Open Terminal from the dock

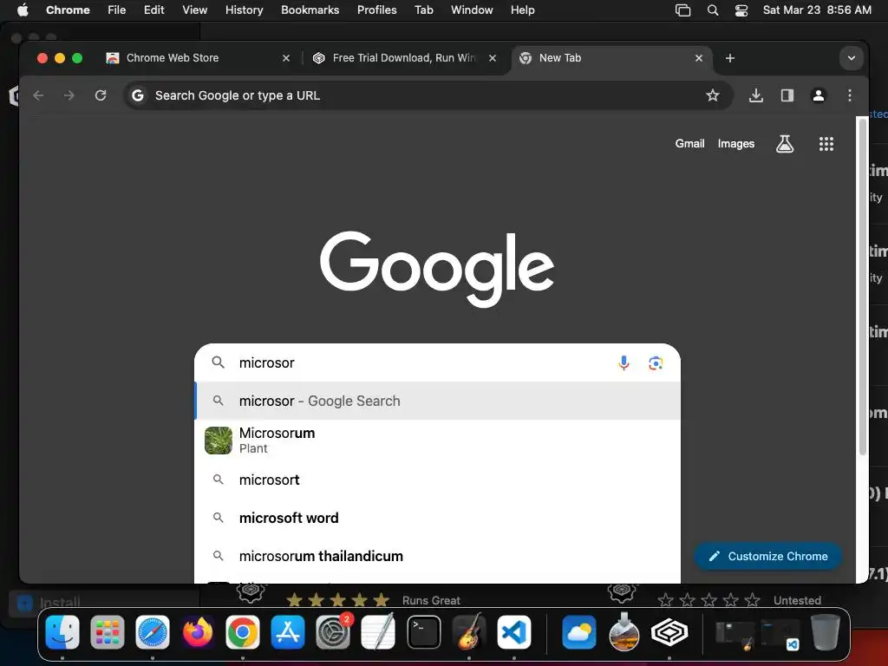click(423, 632)
